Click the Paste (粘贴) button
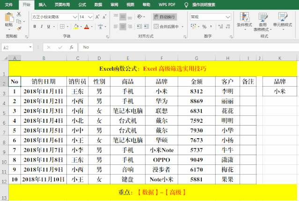This screenshot has height=201, width=299. (x=8, y=20)
